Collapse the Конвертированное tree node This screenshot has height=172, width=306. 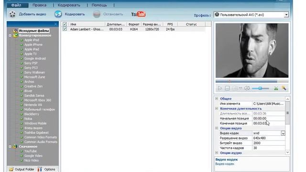click(x=10, y=35)
